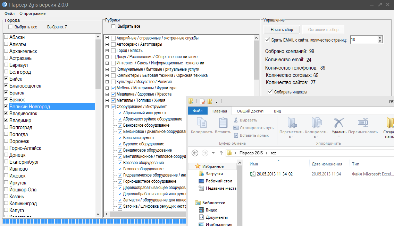Click the Downloads folder icon in sidebar
Image resolution: width=394 pixels, height=226 pixels.
[x=201, y=173]
